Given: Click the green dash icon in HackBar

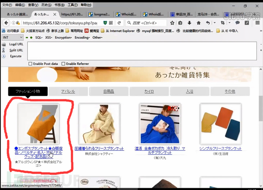Looking at the screenshot, I should coord(27,38).
